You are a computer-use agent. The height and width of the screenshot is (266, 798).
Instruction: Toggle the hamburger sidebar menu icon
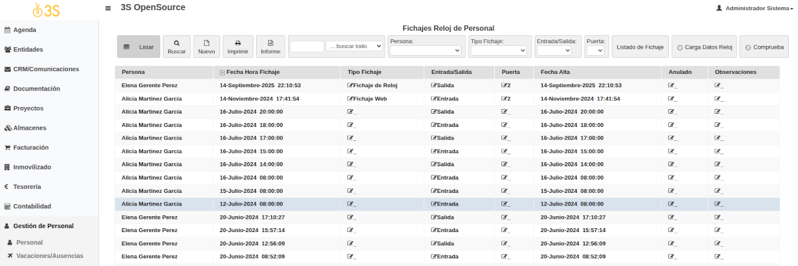pyautogui.click(x=108, y=8)
